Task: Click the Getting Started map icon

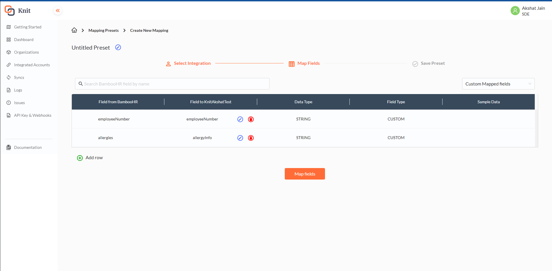Action: (x=9, y=27)
